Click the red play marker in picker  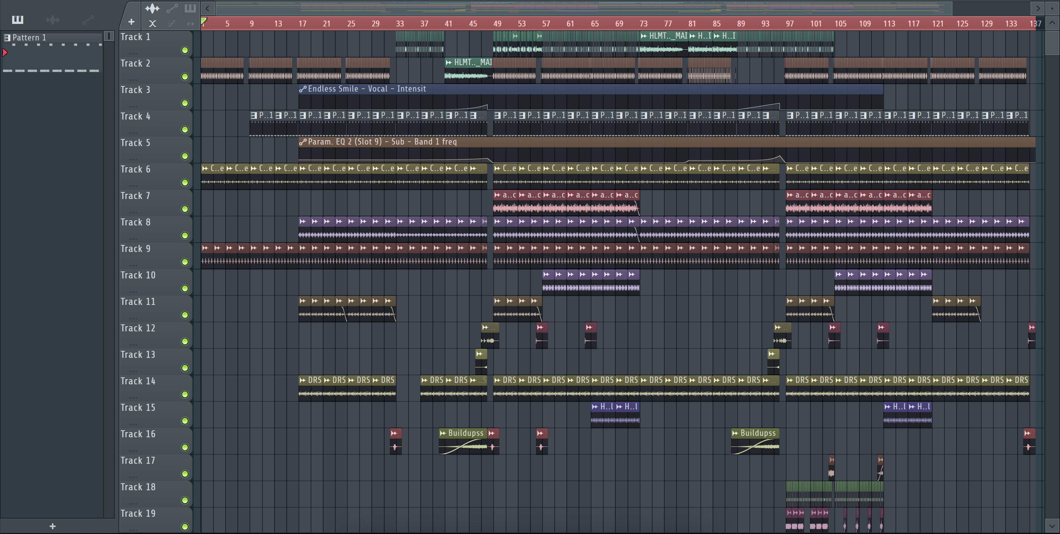[5, 52]
